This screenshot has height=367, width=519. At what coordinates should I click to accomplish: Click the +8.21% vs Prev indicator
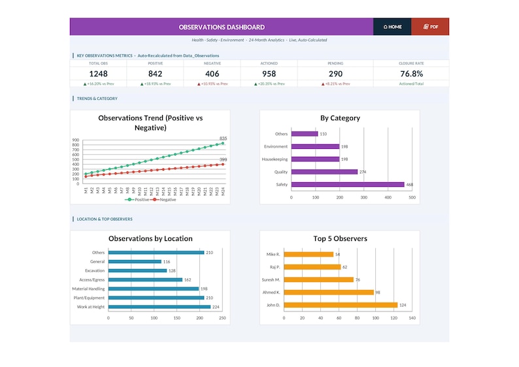tap(335, 84)
